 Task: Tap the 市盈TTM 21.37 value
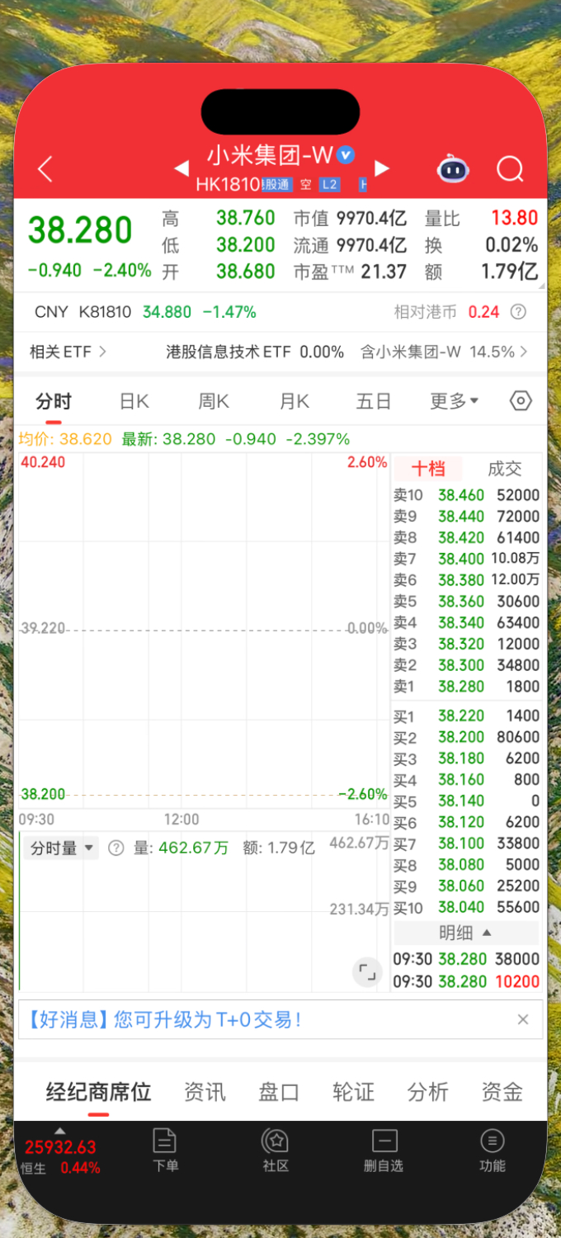[x=384, y=272]
